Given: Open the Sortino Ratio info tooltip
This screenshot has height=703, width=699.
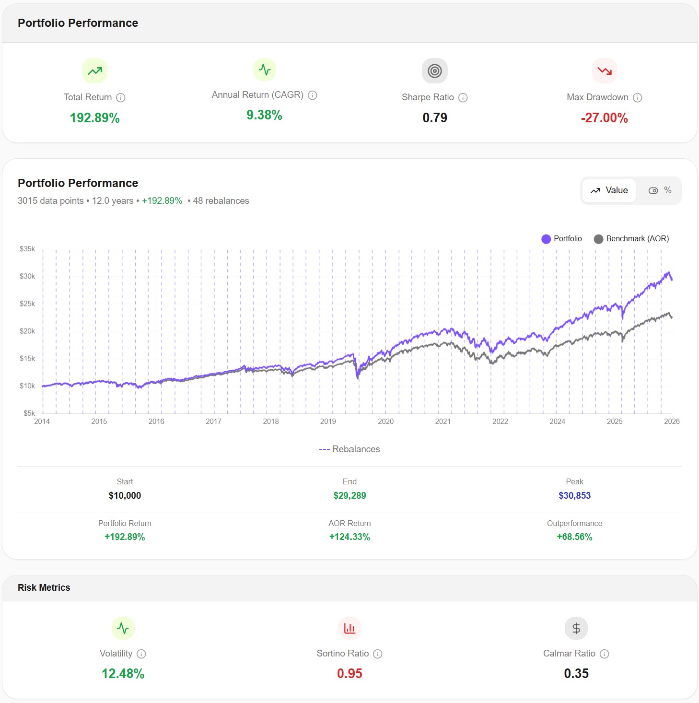Looking at the screenshot, I should click(x=378, y=654).
